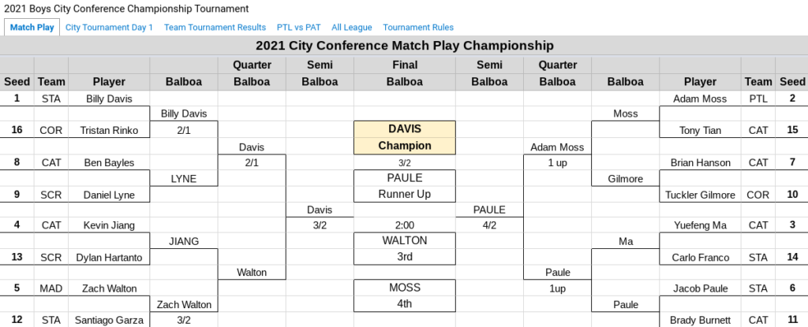Select Adam Moss seed 2 player cell

coord(700,99)
